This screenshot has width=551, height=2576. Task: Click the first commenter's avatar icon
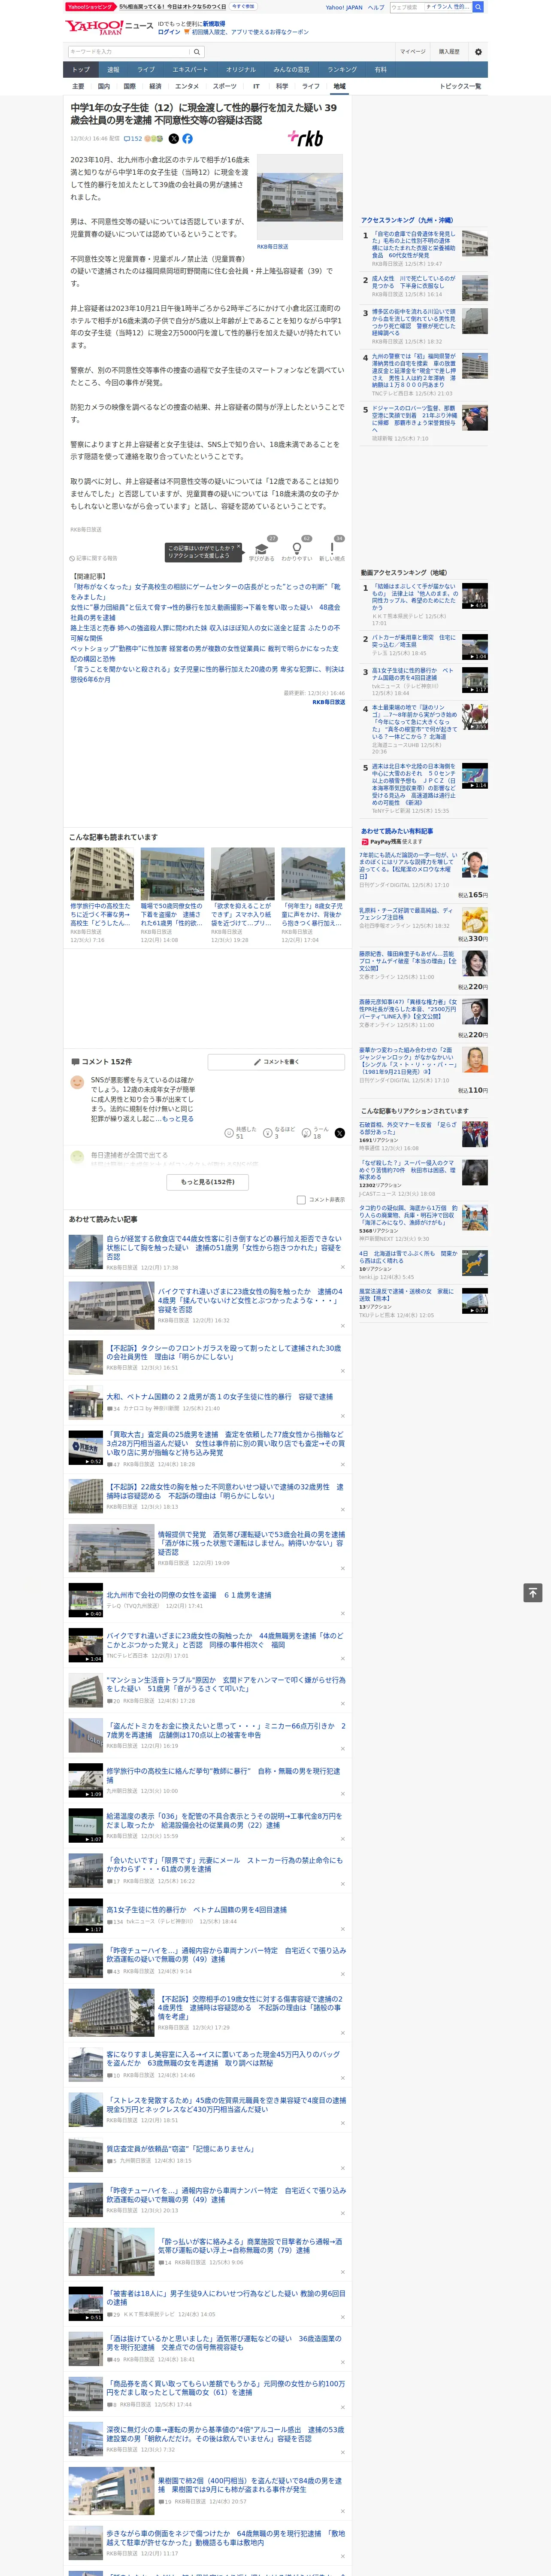click(77, 1082)
